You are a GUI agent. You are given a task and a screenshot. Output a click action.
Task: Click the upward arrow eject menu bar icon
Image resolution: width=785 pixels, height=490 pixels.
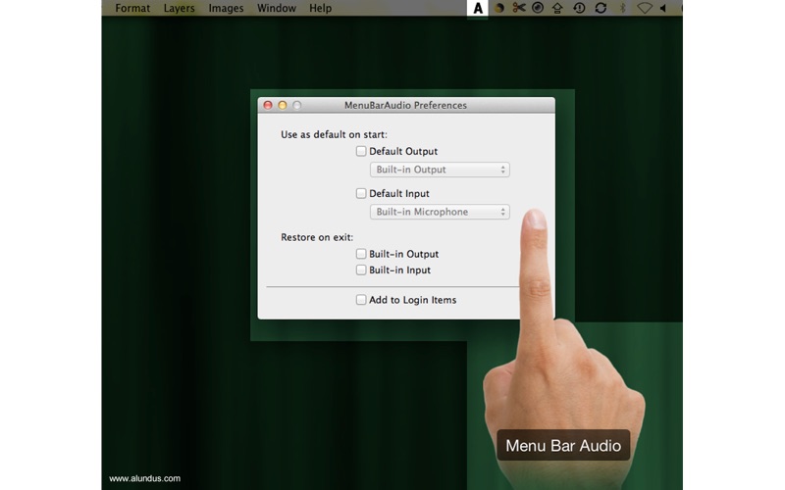click(557, 8)
